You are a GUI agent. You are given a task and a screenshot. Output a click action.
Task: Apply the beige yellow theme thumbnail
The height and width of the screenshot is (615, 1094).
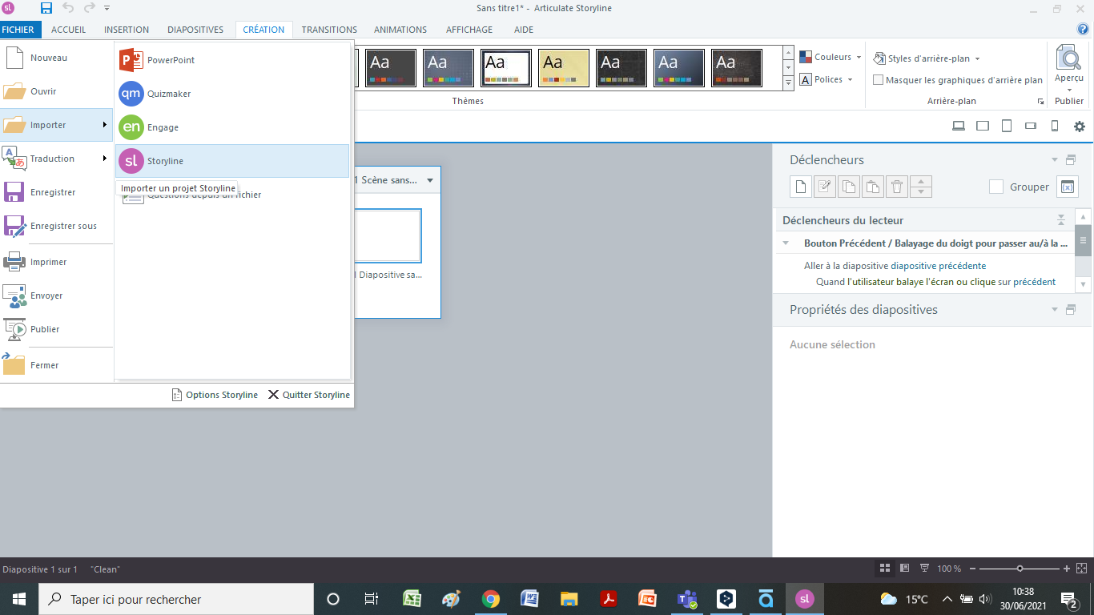pos(564,68)
